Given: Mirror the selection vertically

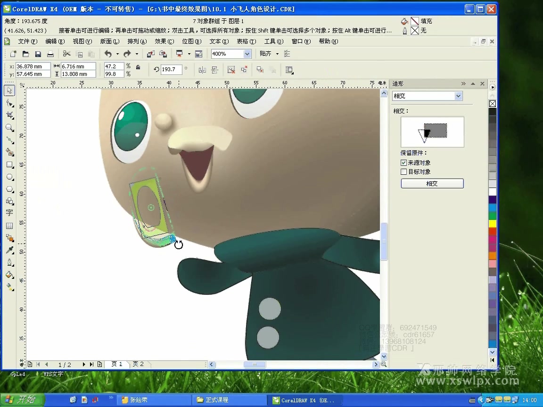Looking at the screenshot, I should [x=215, y=70].
